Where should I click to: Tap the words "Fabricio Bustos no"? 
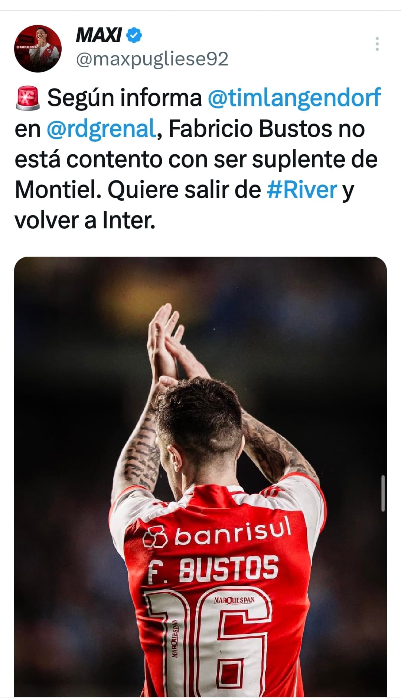(x=267, y=129)
